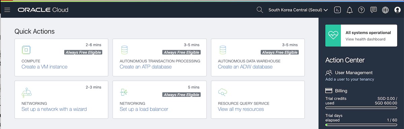Open the language globe icon
Viewport: 404px width, 129px height.
385,10
